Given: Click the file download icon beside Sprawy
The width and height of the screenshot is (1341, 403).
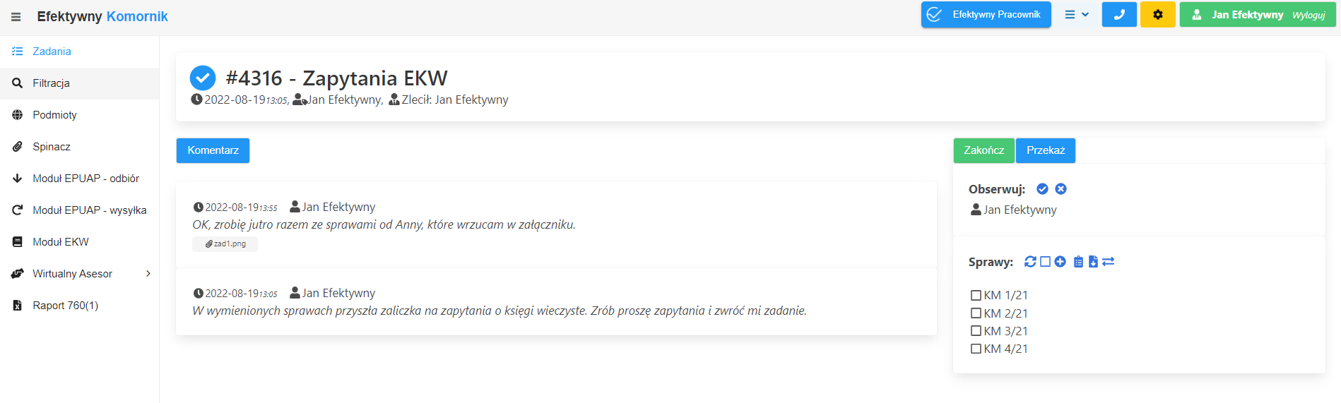Looking at the screenshot, I should pyautogui.click(x=1093, y=262).
